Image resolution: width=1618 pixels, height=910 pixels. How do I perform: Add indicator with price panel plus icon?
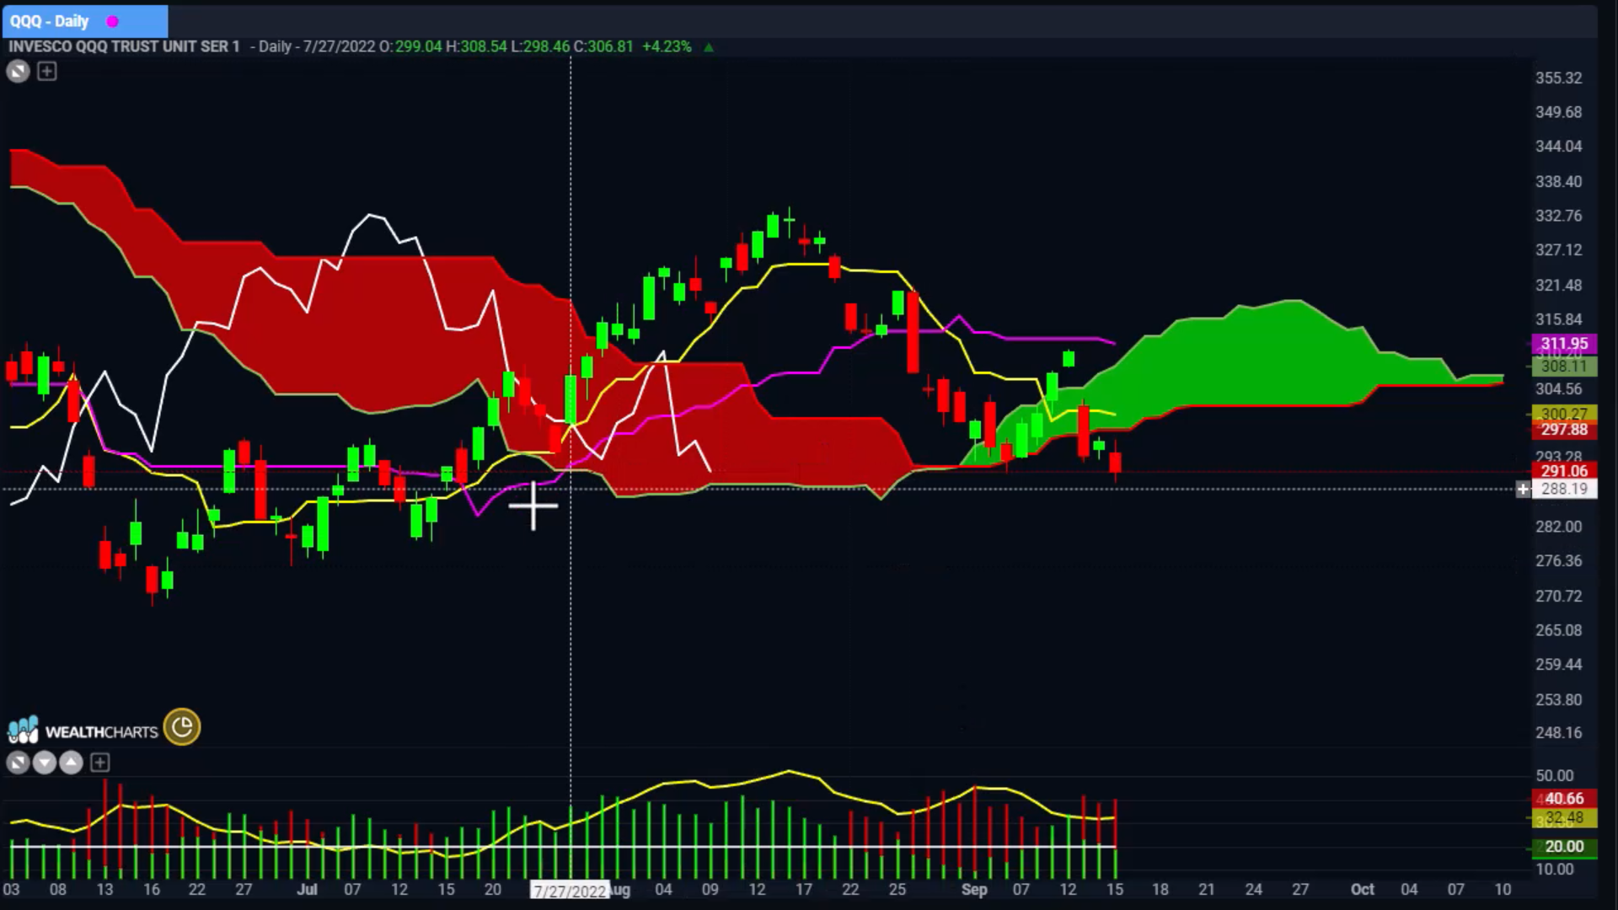(47, 72)
